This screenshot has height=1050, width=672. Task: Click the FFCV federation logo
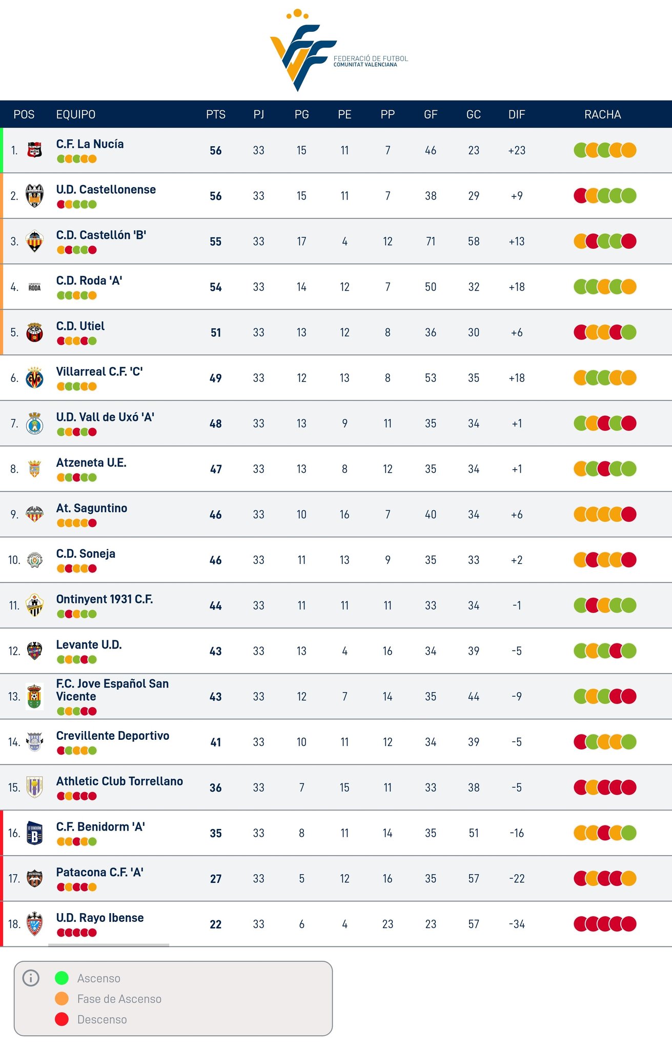point(339,50)
